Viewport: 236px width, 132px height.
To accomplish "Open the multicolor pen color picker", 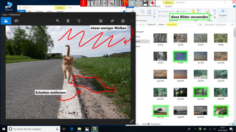I will [x=125, y=3].
